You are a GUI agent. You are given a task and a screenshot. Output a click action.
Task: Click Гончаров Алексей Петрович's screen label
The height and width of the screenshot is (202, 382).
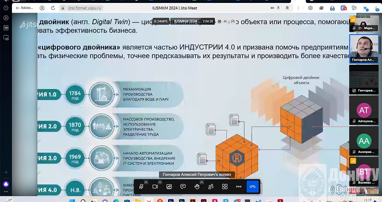point(197,174)
